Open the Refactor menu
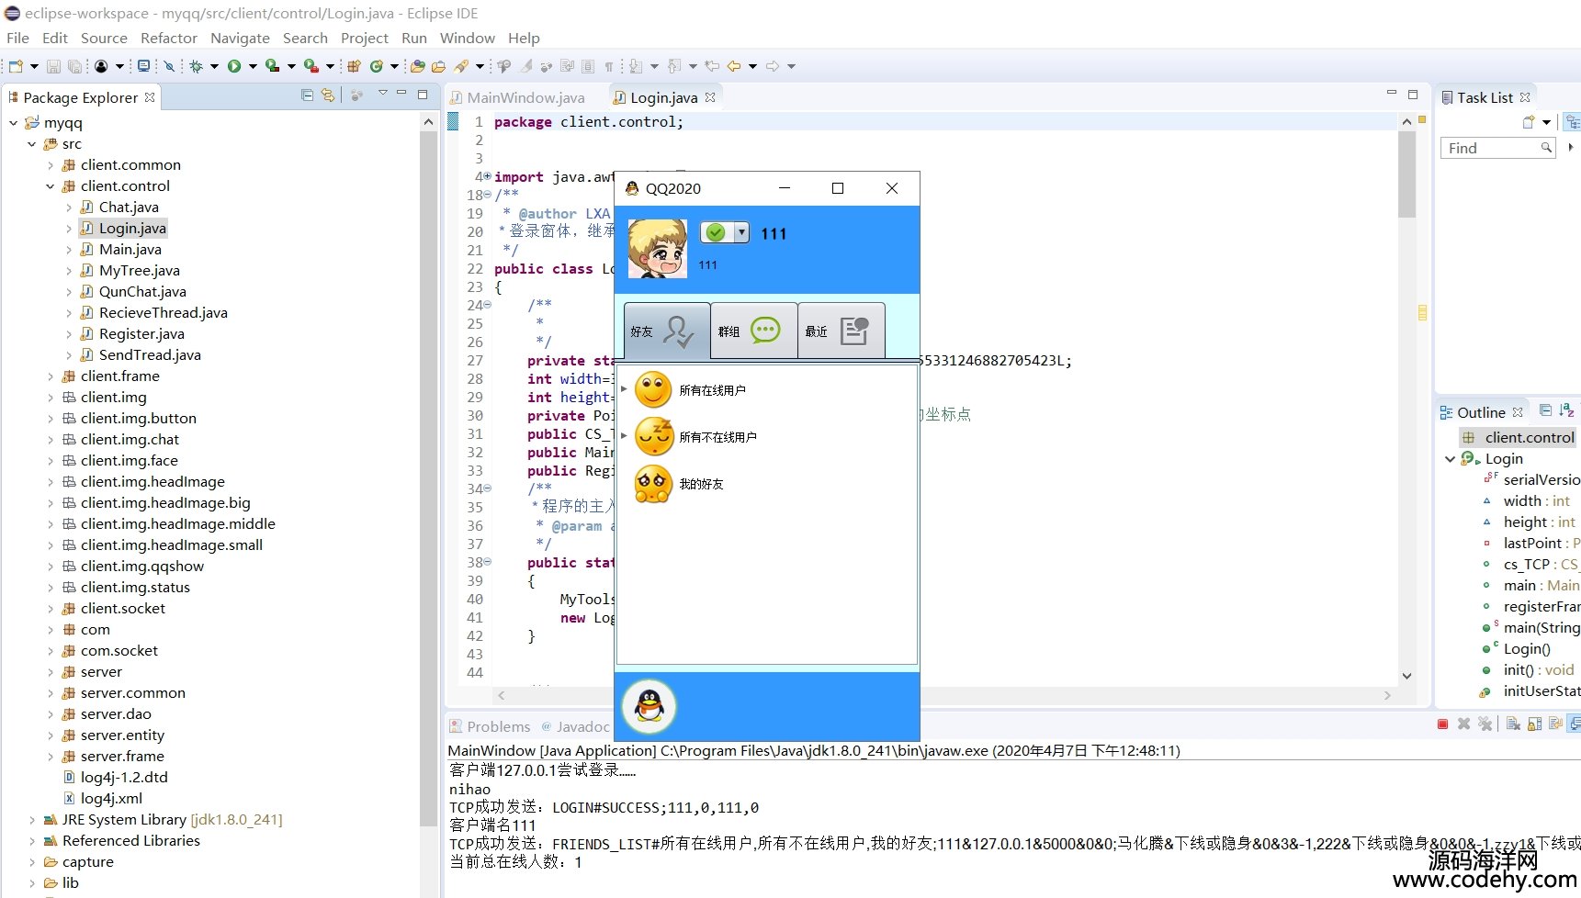The image size is (1581, 898). click(169, 38)
